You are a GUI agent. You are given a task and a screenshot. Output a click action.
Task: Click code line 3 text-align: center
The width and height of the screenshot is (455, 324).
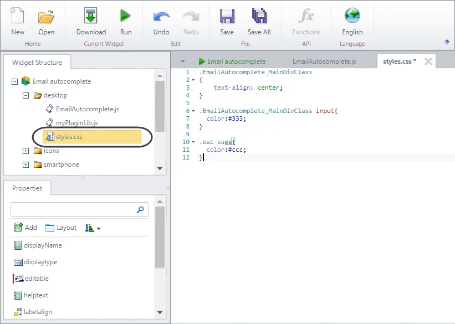[x=248, y=88]
